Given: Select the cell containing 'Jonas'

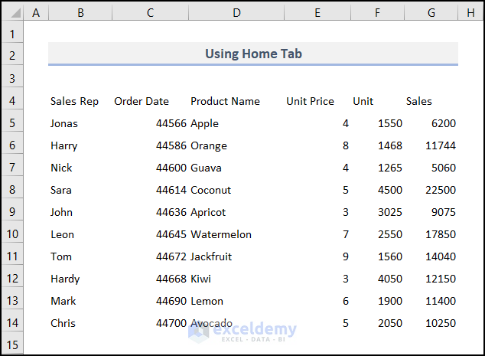Looking at the screenshot, I should (64, 123).
